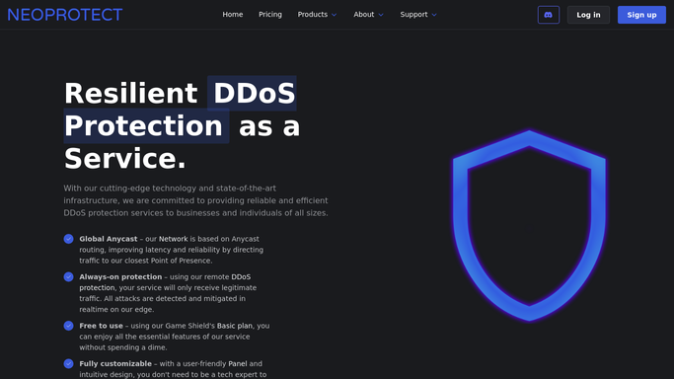Screen dimensions: 674x379
Task: Click the checkmark icon beside Fully customizable
Action: pos(68,363)
